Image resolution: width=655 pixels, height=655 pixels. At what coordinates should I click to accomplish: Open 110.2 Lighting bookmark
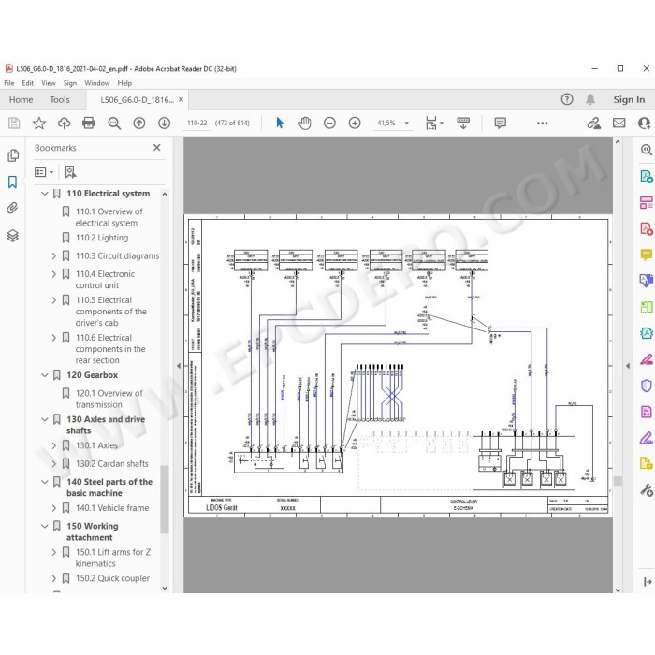coord(102,238)
